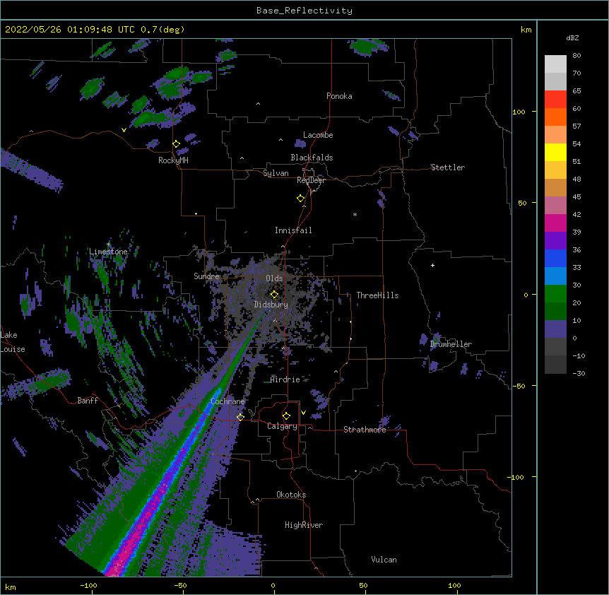609x595 pixels.
Task: Click the Innisfail city label
Action: pyautogui.click(x=293, y=230)
